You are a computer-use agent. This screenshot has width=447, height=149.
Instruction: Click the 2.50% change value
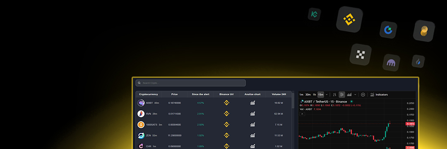point(200,125)
